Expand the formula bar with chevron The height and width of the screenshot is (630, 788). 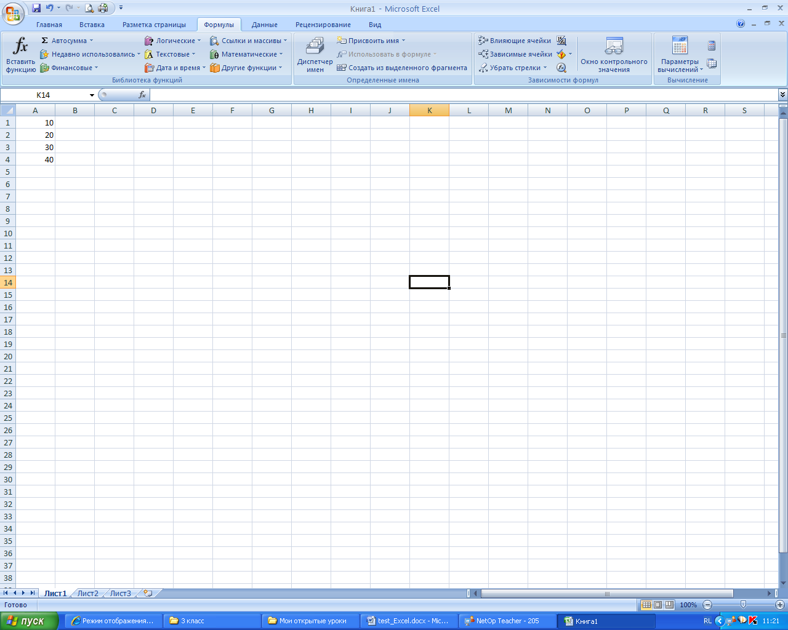tap(782, 95)
